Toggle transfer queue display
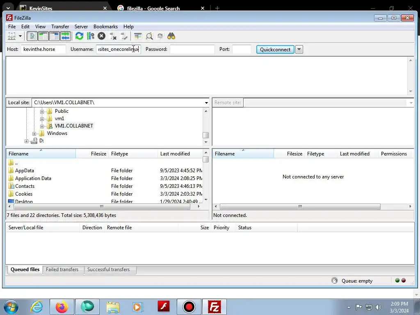 click(x=65, y=36)
